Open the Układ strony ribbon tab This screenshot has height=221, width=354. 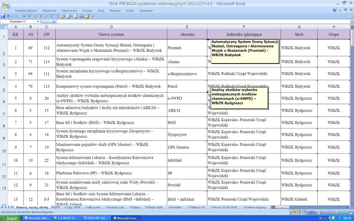pos(69,11)
